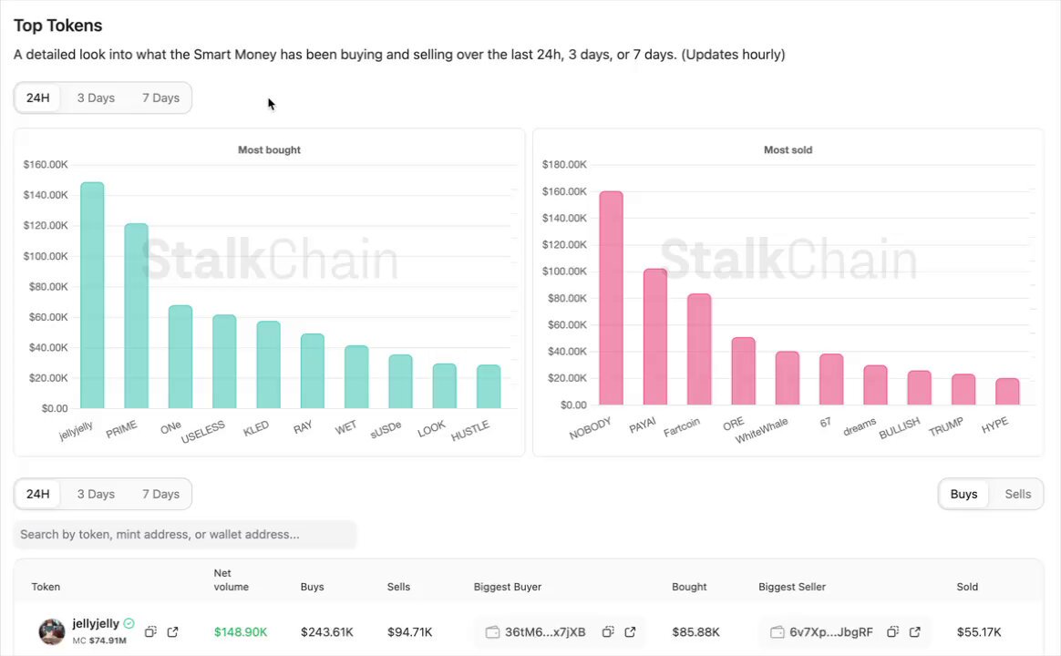Copy biggest seller wallet 6v7Xp...JbgRF
The width and height of the screenshot is (1061, 656).
click(x=892, y=631)
